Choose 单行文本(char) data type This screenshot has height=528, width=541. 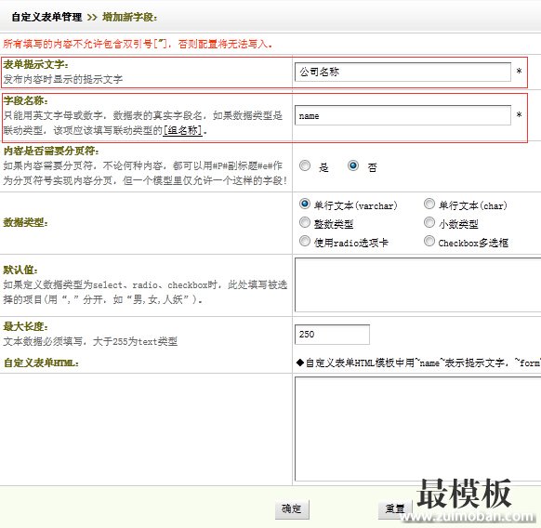[429, 204]
